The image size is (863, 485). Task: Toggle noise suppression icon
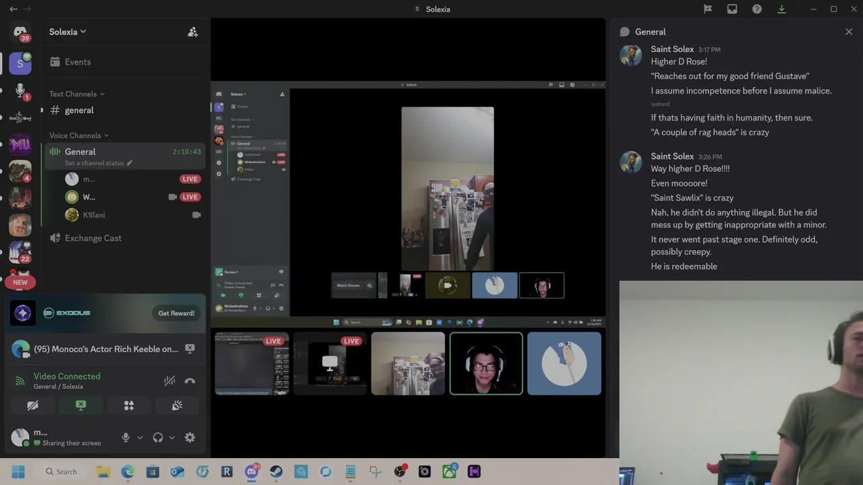coord(169,381)
